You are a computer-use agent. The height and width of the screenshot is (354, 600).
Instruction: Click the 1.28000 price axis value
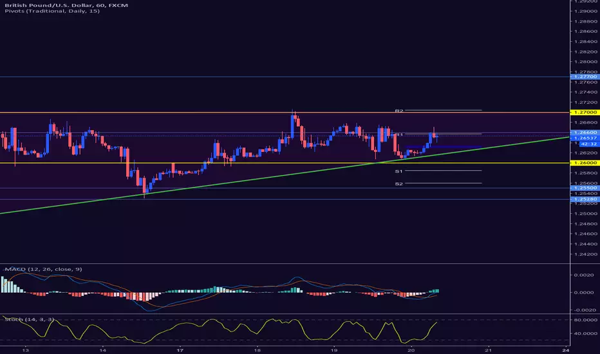pyautogui.click(x=585, y=62)
